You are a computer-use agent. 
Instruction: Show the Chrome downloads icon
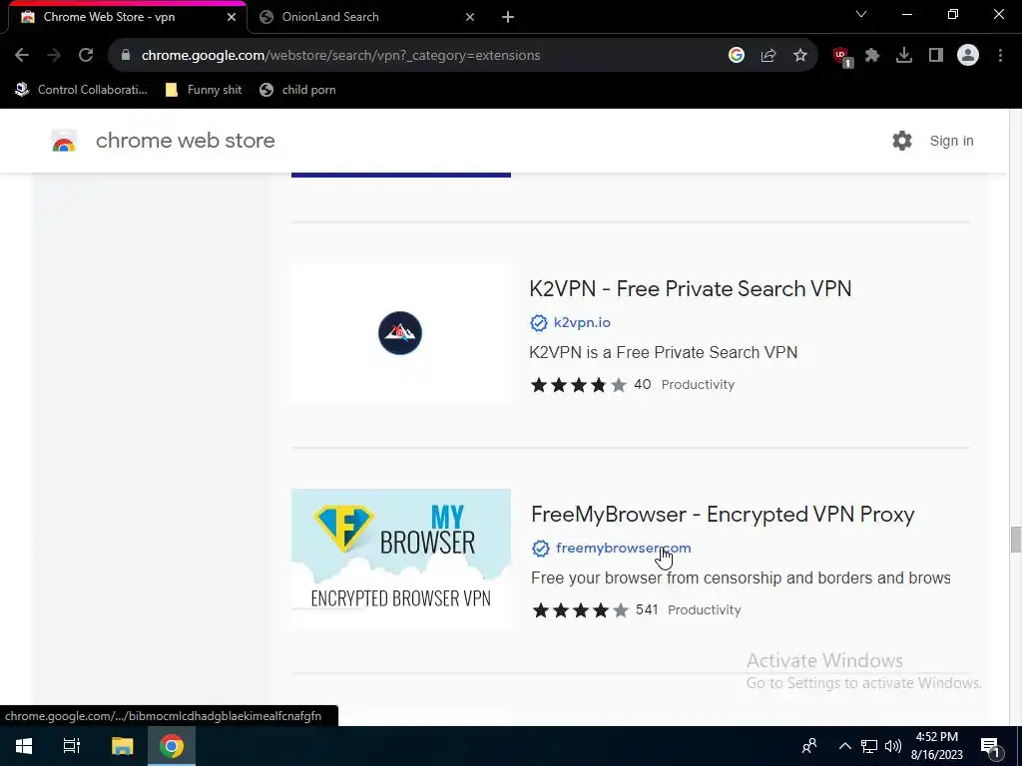[904, 56]
